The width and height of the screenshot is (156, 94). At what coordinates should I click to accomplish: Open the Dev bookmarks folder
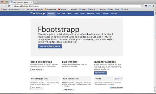pos(110,9)
